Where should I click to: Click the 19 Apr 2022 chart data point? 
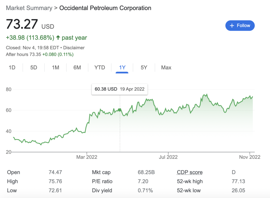[x=120, y=110]
